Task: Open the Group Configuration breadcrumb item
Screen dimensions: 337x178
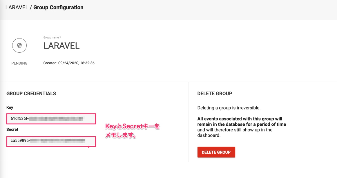Action: click(58, 7)
